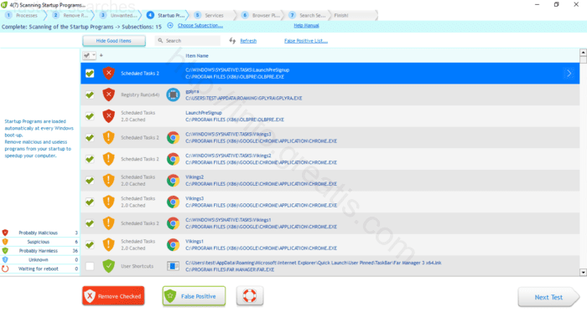Mark item as False Positive button

[x=194, y=296]
